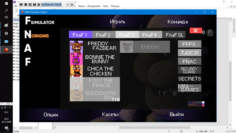Open the SECRETS category
The image size is (236, 133).
[190, 79]
